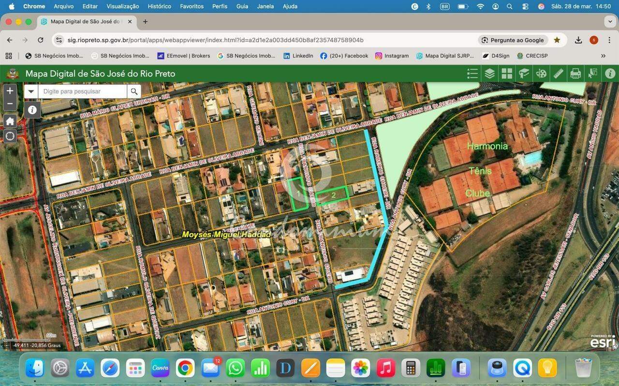Find my location on map

coord(10,136)
